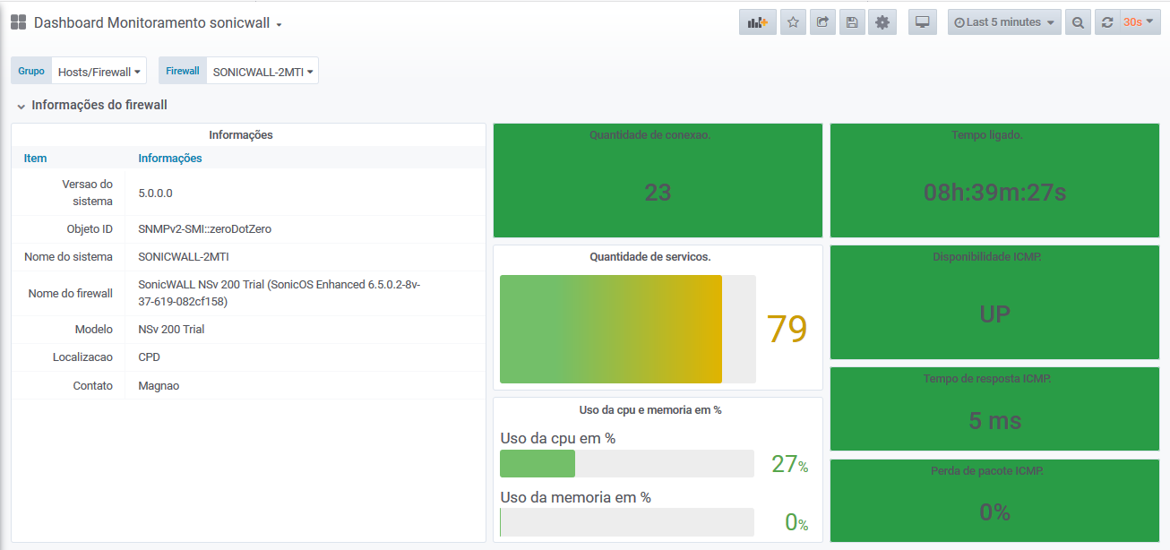Open the Share dashboard icon
The height and width of the screenshot is (550, 1170).
[x=822, y=22]
